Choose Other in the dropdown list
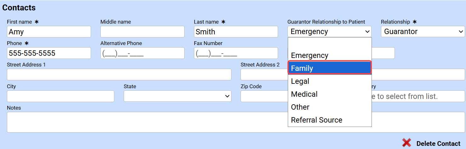 330,107
